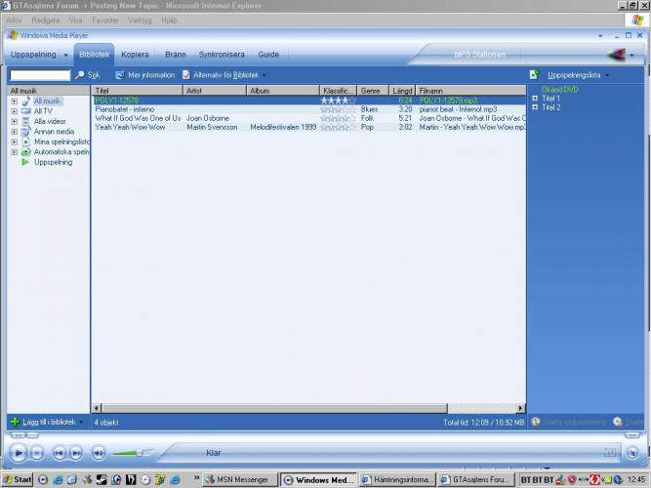The width and height of the screenshot is (651, 488).
Task: Click the Sök search icon
Action: (81, 75)
